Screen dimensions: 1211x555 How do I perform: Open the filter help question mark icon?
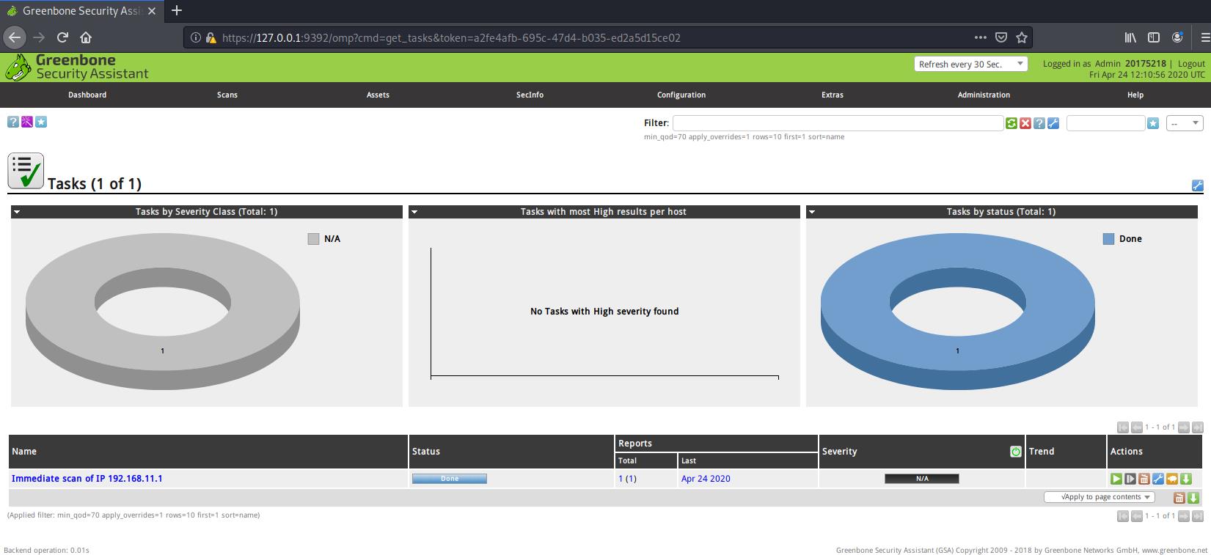pyautogui.click(x=1039, y=123)
